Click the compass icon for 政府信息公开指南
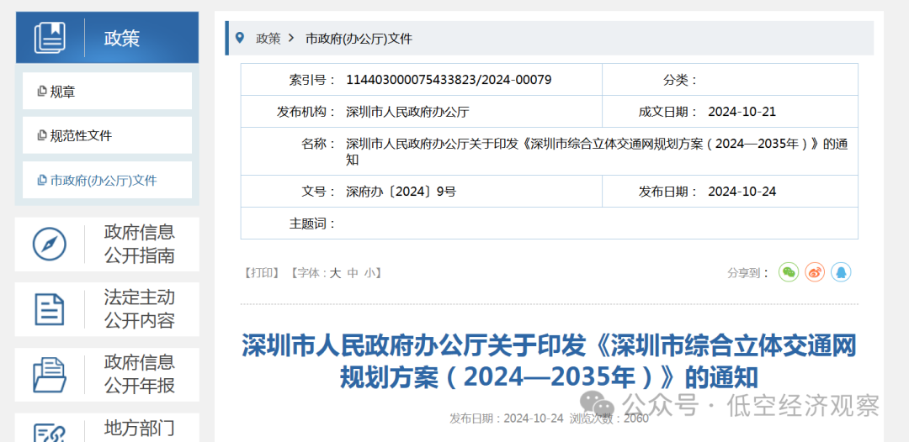The image size is (909, 442). point(50,245)
